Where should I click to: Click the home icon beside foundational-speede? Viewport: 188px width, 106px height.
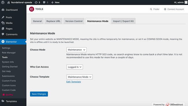pos(8,2)
